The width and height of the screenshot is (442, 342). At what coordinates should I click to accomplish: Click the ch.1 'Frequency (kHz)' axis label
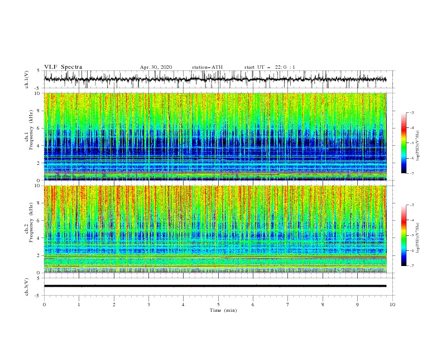[x=31, y=130]
